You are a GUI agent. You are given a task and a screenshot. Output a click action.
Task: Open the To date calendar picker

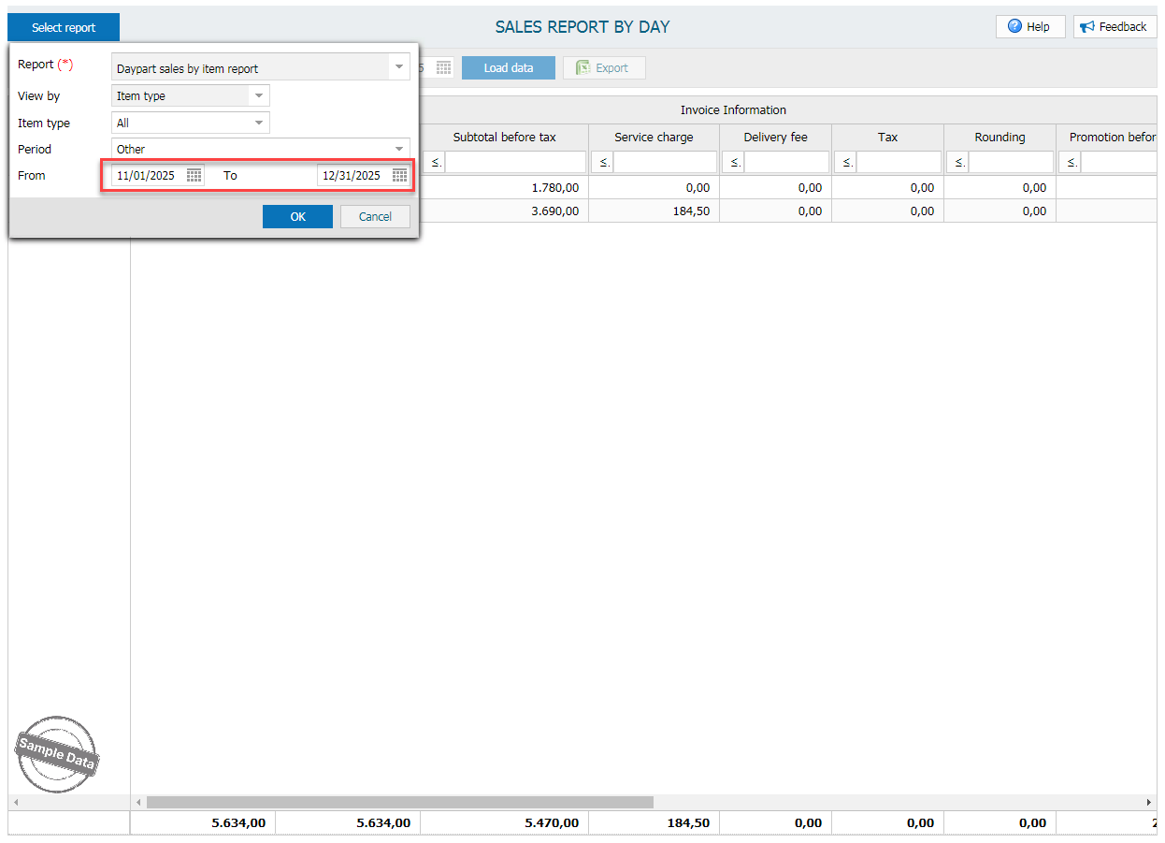pos(399,176)
